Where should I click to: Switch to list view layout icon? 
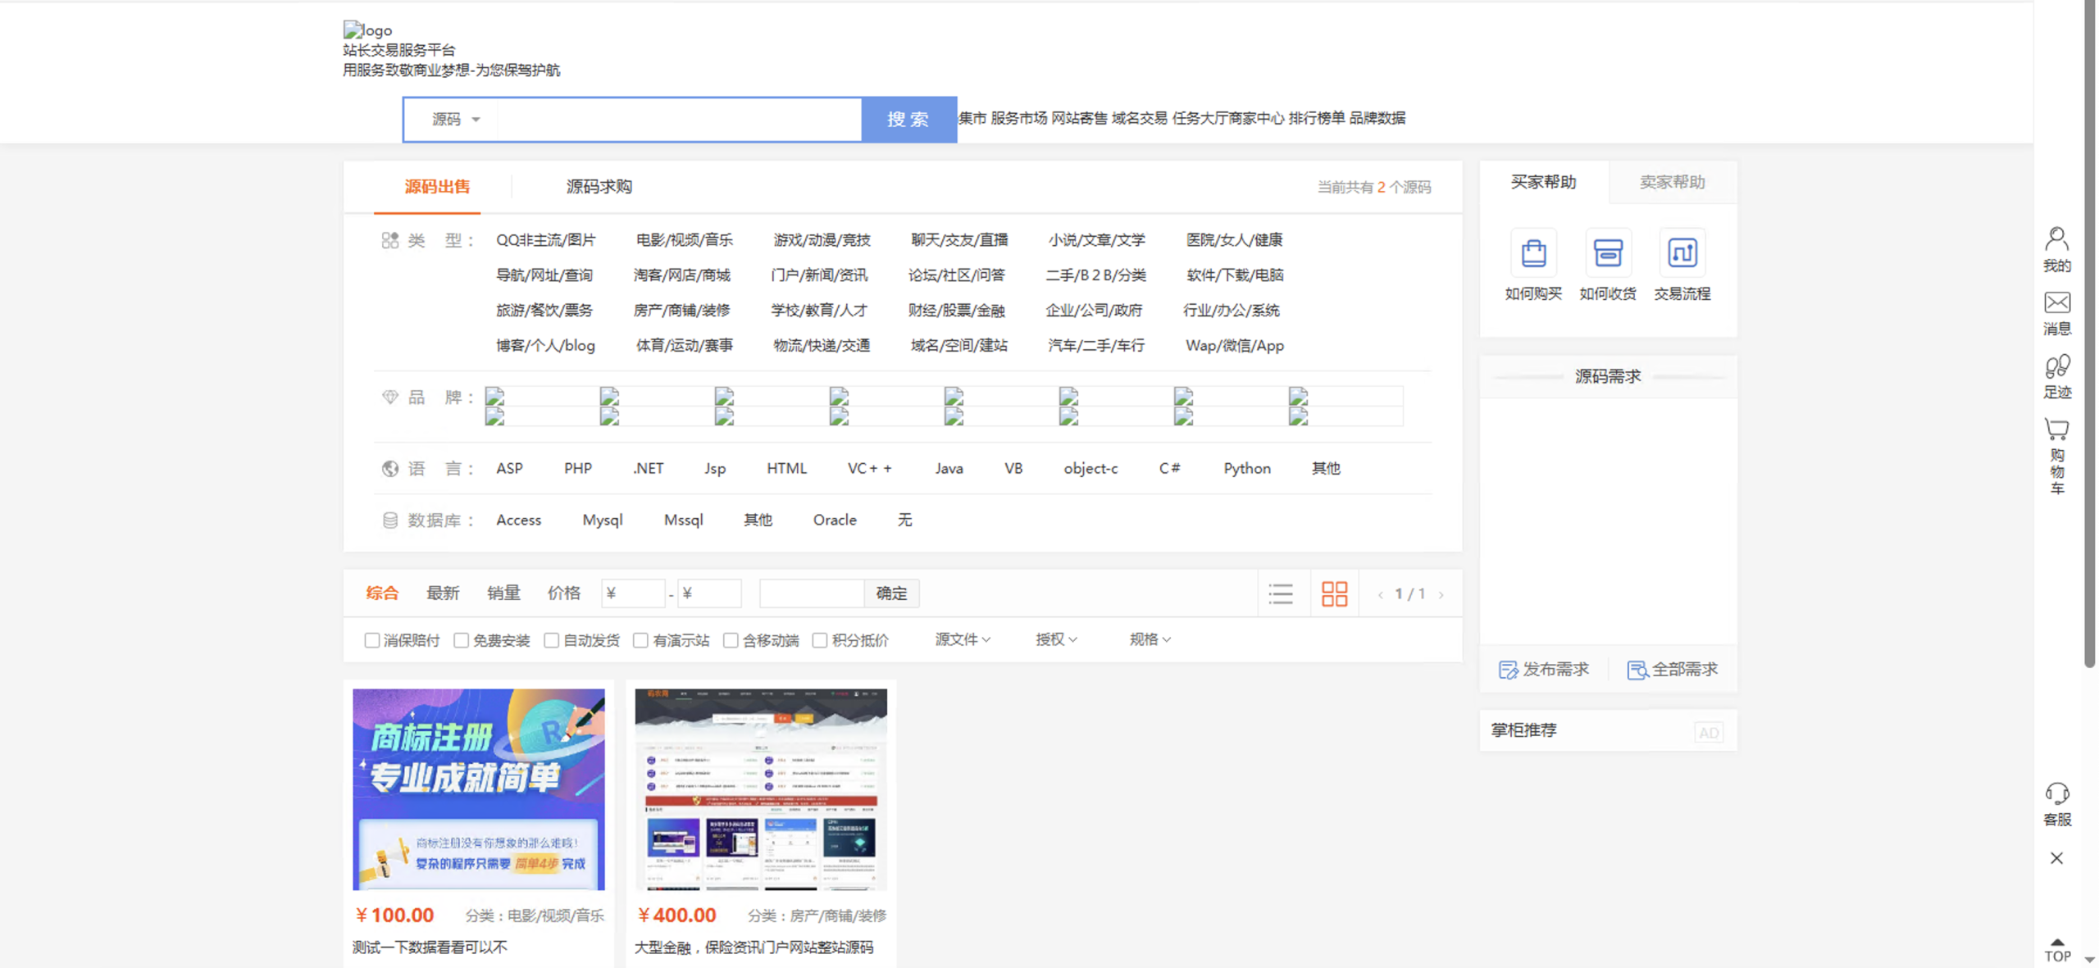1281,593
